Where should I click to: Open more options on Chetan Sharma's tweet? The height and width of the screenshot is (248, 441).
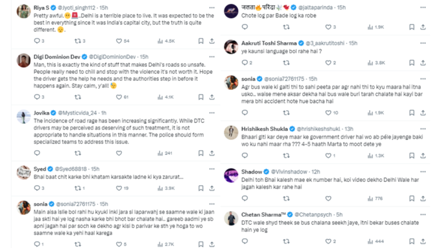pyautogui.click(x=423, y=214)
